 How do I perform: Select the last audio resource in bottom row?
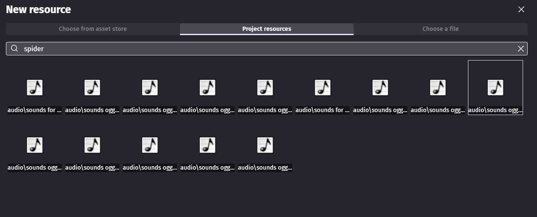click(x=265, y=146)
